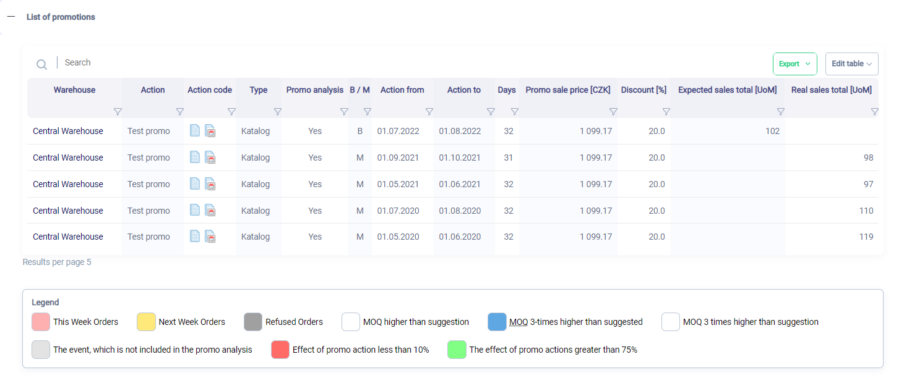Open document icon for the 01.07.2022 promo
This screenshot has height=391, width=904.
click(x=195, y=130)
